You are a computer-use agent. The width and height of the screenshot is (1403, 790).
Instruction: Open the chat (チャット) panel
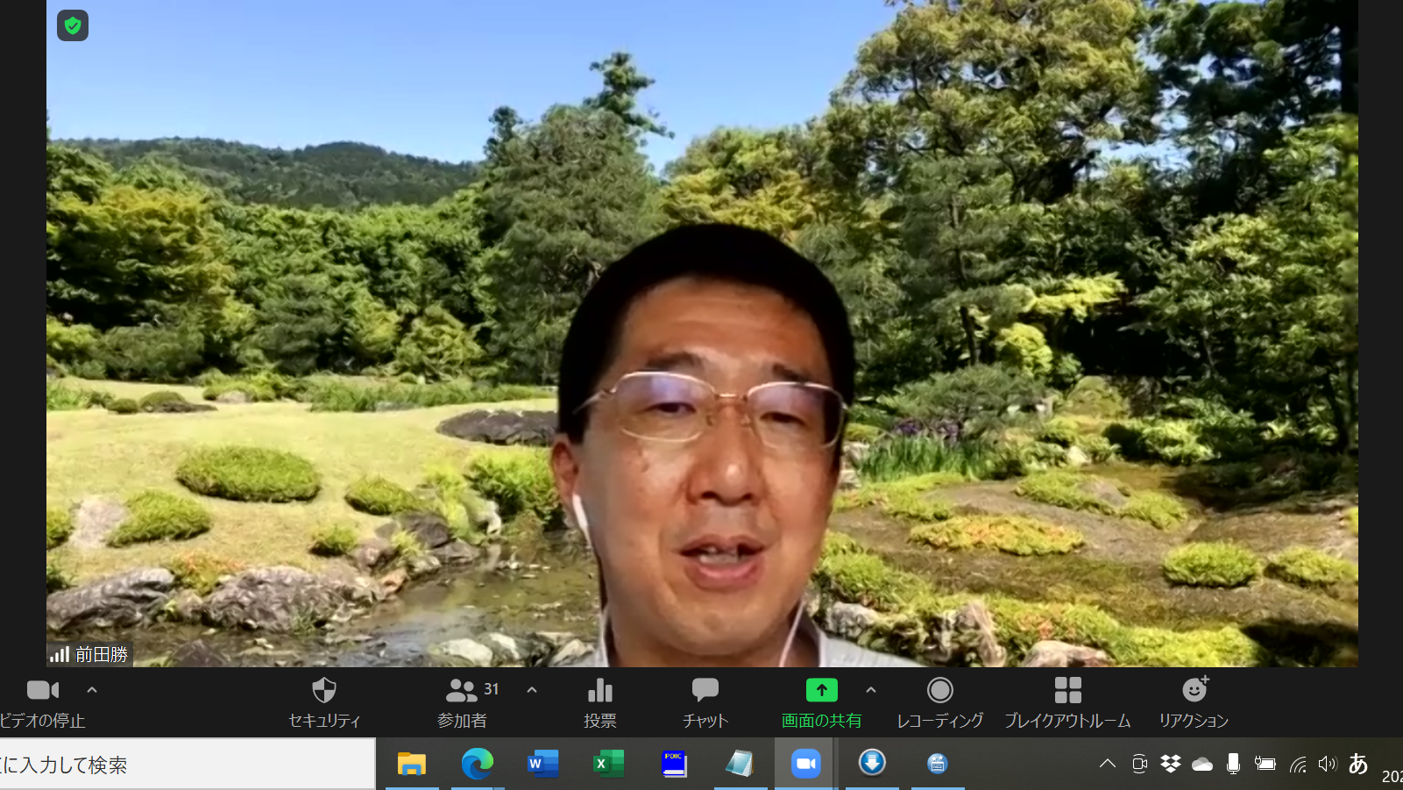705,701
